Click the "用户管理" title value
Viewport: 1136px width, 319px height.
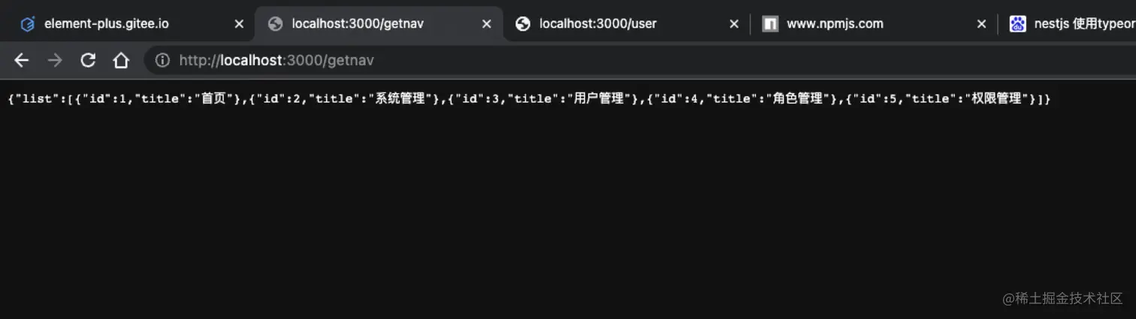pyautogui.click(x=599, y=99)
